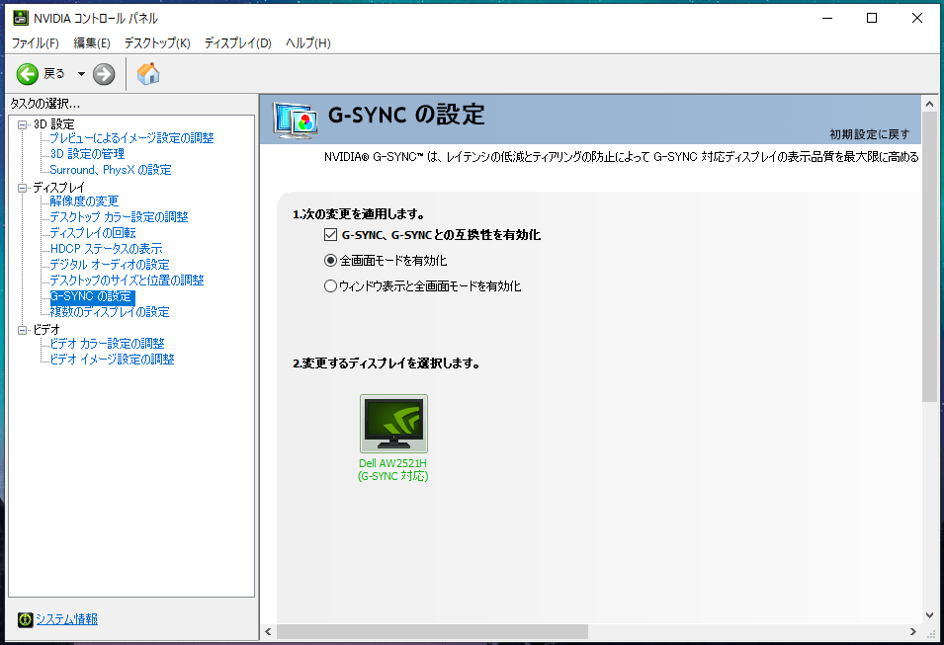Click horizontal scrollbar left arrow
The width and height of the screenshot is (944, 645).
coord(269,632)
